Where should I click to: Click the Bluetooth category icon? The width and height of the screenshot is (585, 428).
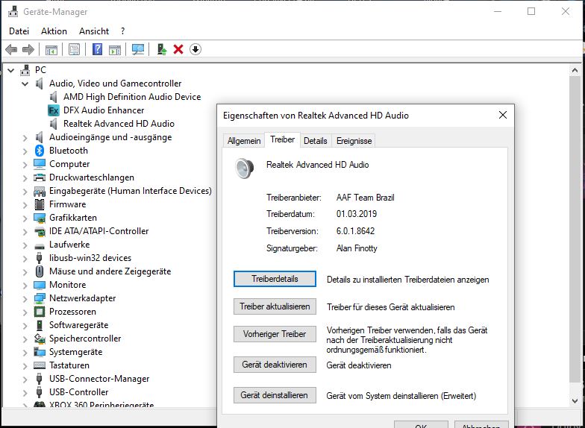coord(40,151)
